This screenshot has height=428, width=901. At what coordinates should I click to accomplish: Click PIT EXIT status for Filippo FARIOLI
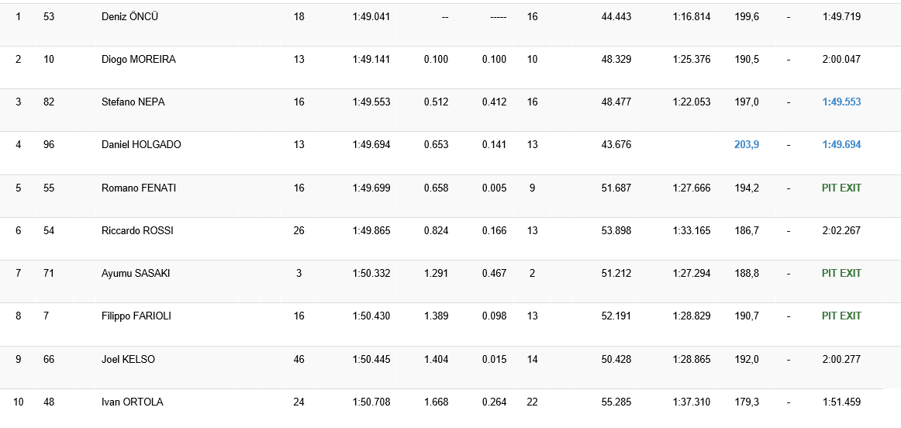(841, 316)
